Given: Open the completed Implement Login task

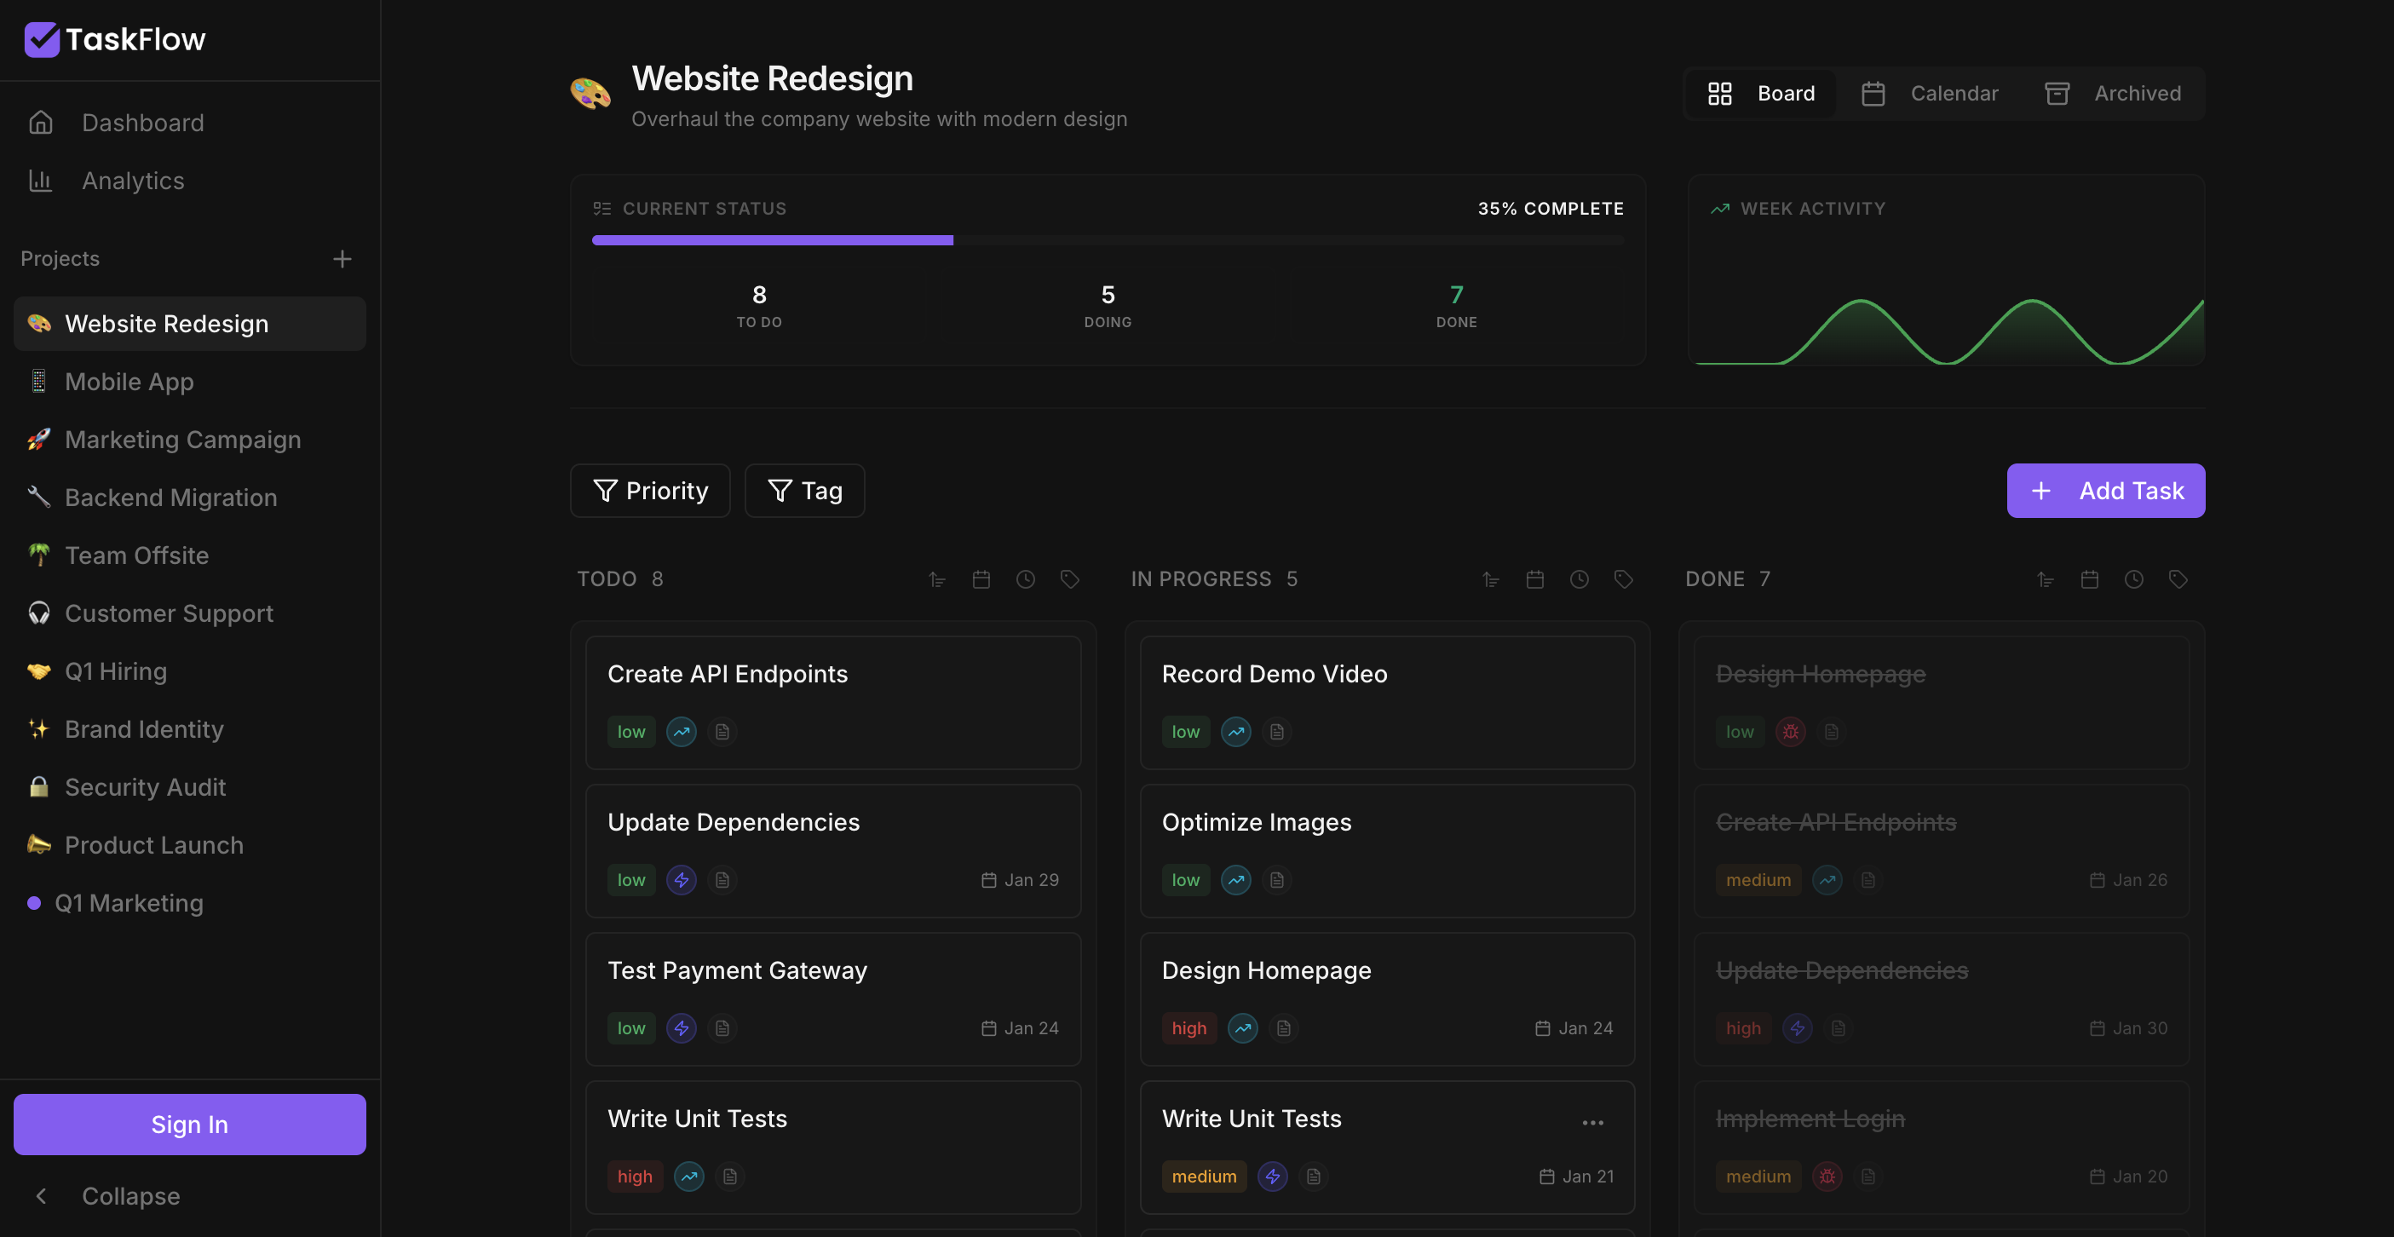Looking at the screenshot, I should coord(1942,1148).
